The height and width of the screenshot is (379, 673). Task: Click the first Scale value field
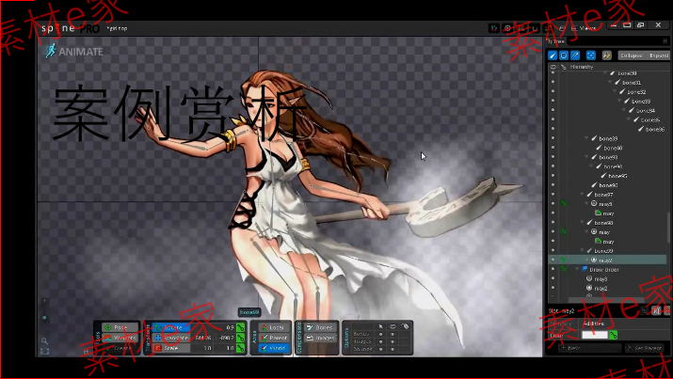[202, 348]
